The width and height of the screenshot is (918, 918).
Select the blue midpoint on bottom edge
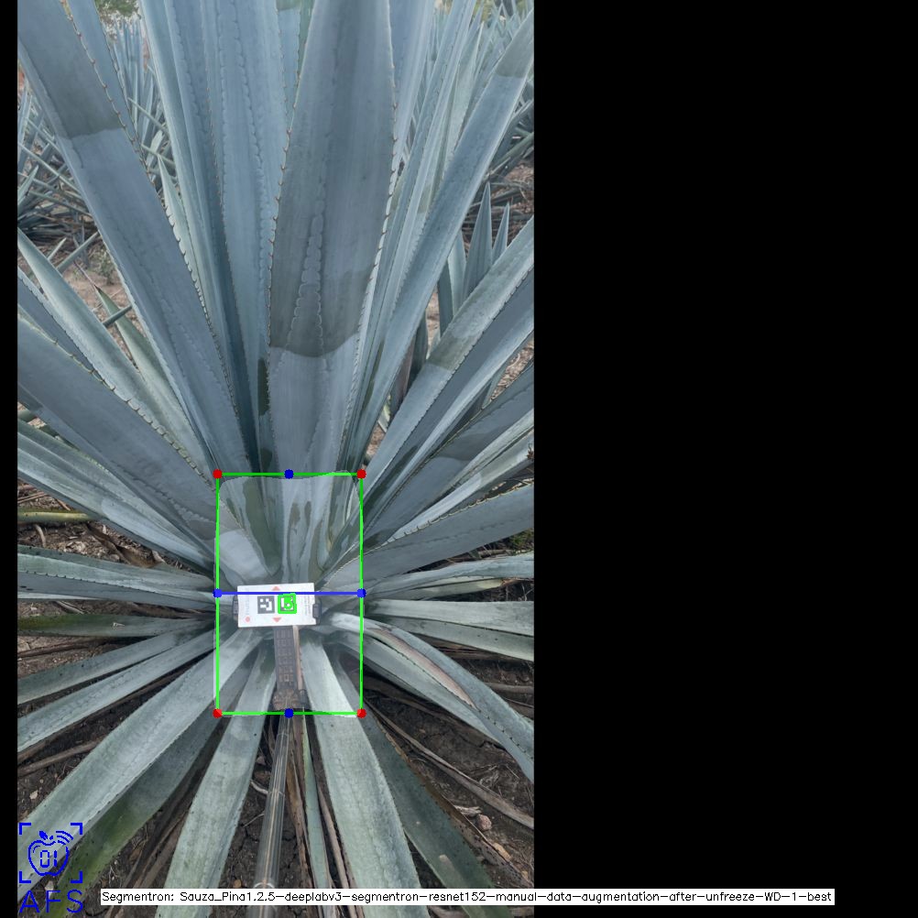(289, 713)
